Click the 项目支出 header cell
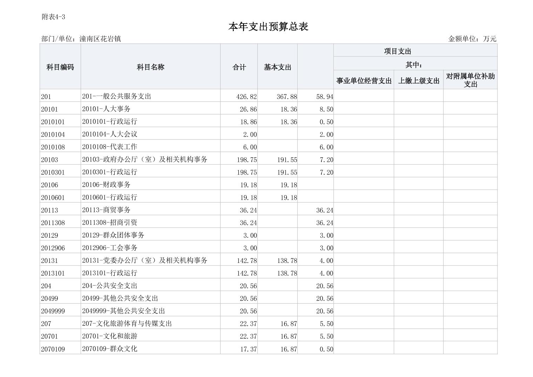Viewport: 533px width, 377px height. pyautogui.click(x=397, y=51)
